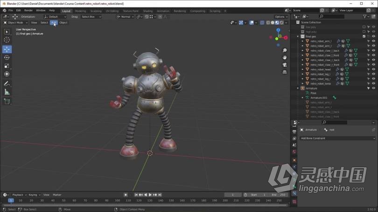Open the Object menu in the viewport header
Screen dimensions: 378x212
point(63,23)
